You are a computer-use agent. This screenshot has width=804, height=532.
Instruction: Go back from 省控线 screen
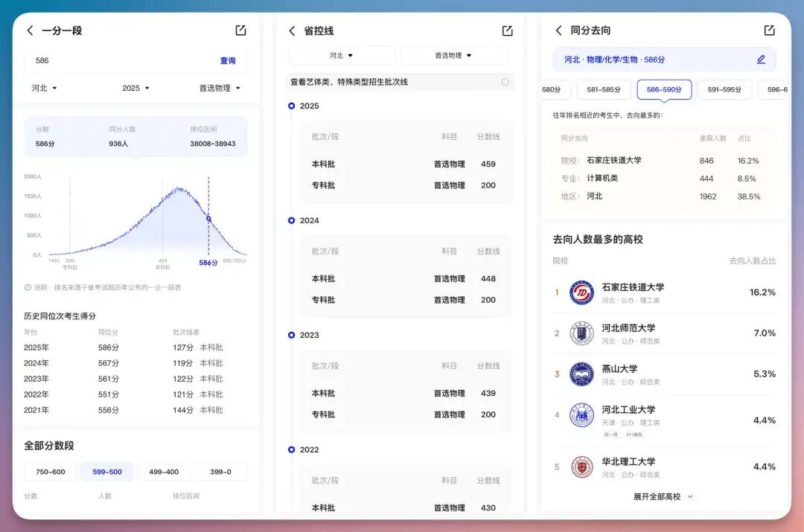(292, 31)
